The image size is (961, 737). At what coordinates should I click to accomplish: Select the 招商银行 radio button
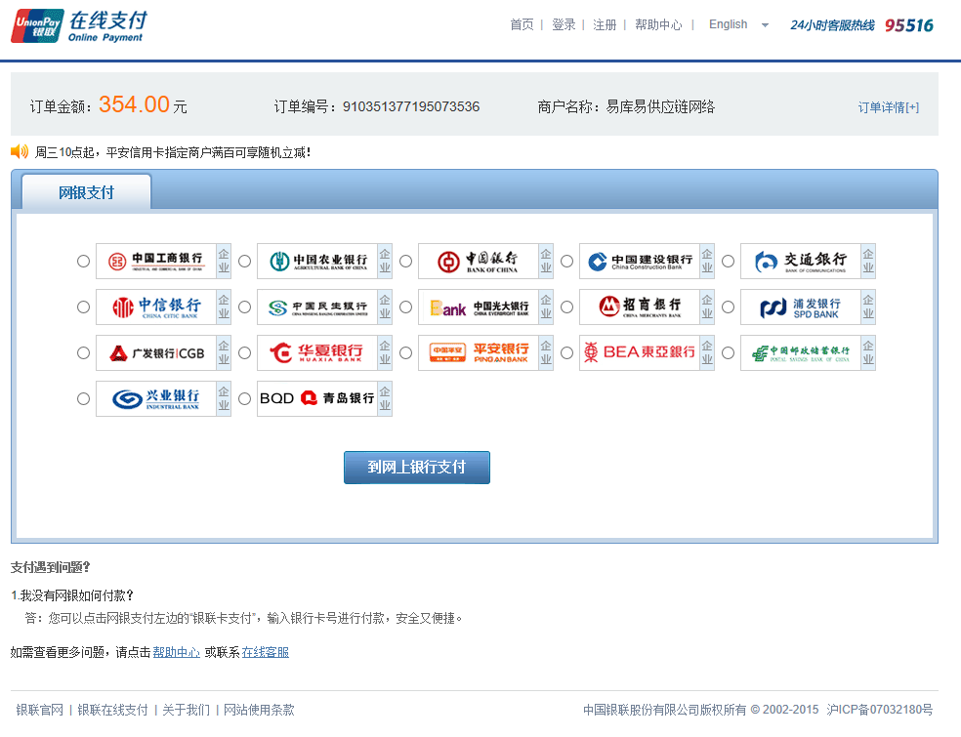[x=566, y=307]
